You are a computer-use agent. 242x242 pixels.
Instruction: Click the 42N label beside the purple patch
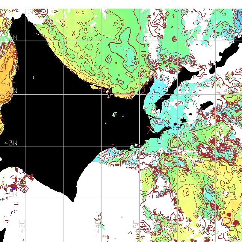(x=11, y=194)
